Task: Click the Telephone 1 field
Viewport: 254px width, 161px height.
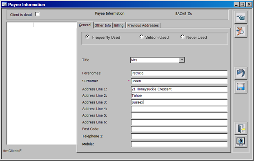Action: tap(179, 137)
